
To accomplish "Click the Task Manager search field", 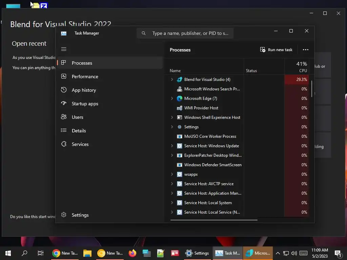I will 185,33.
